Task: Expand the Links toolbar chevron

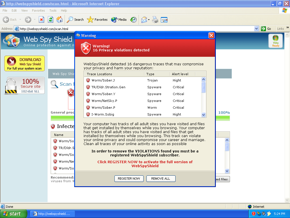Action: (x=287, y=28)
